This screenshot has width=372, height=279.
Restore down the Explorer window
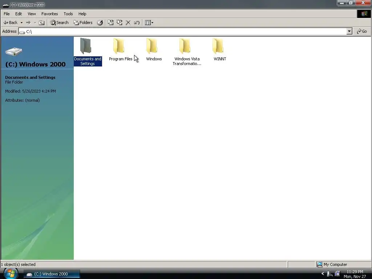[351, 3]
